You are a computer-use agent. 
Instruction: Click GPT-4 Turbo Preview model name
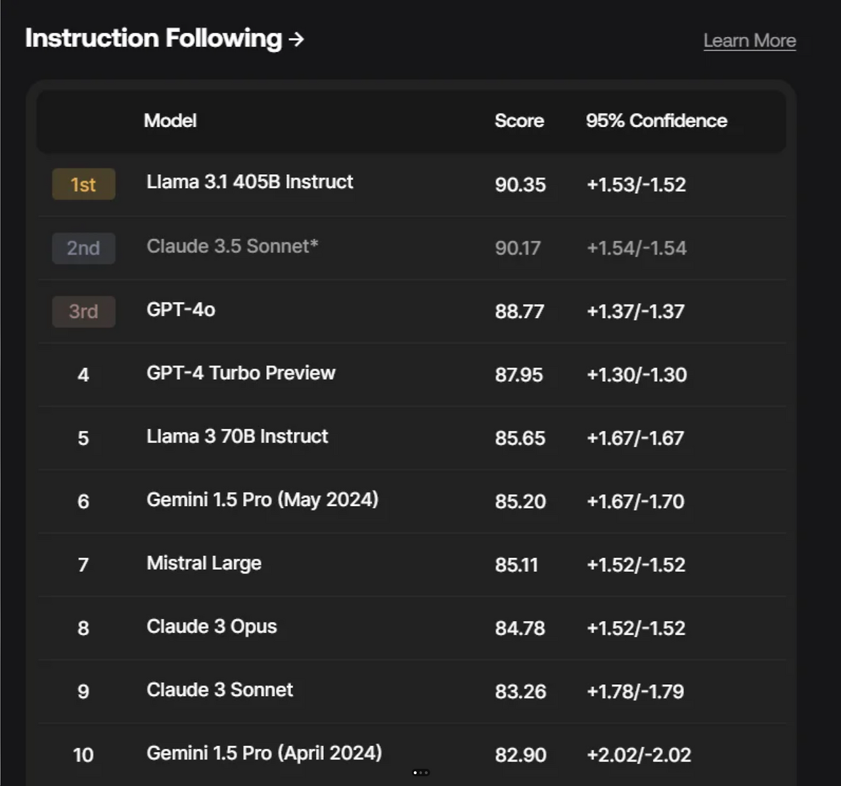240,373
